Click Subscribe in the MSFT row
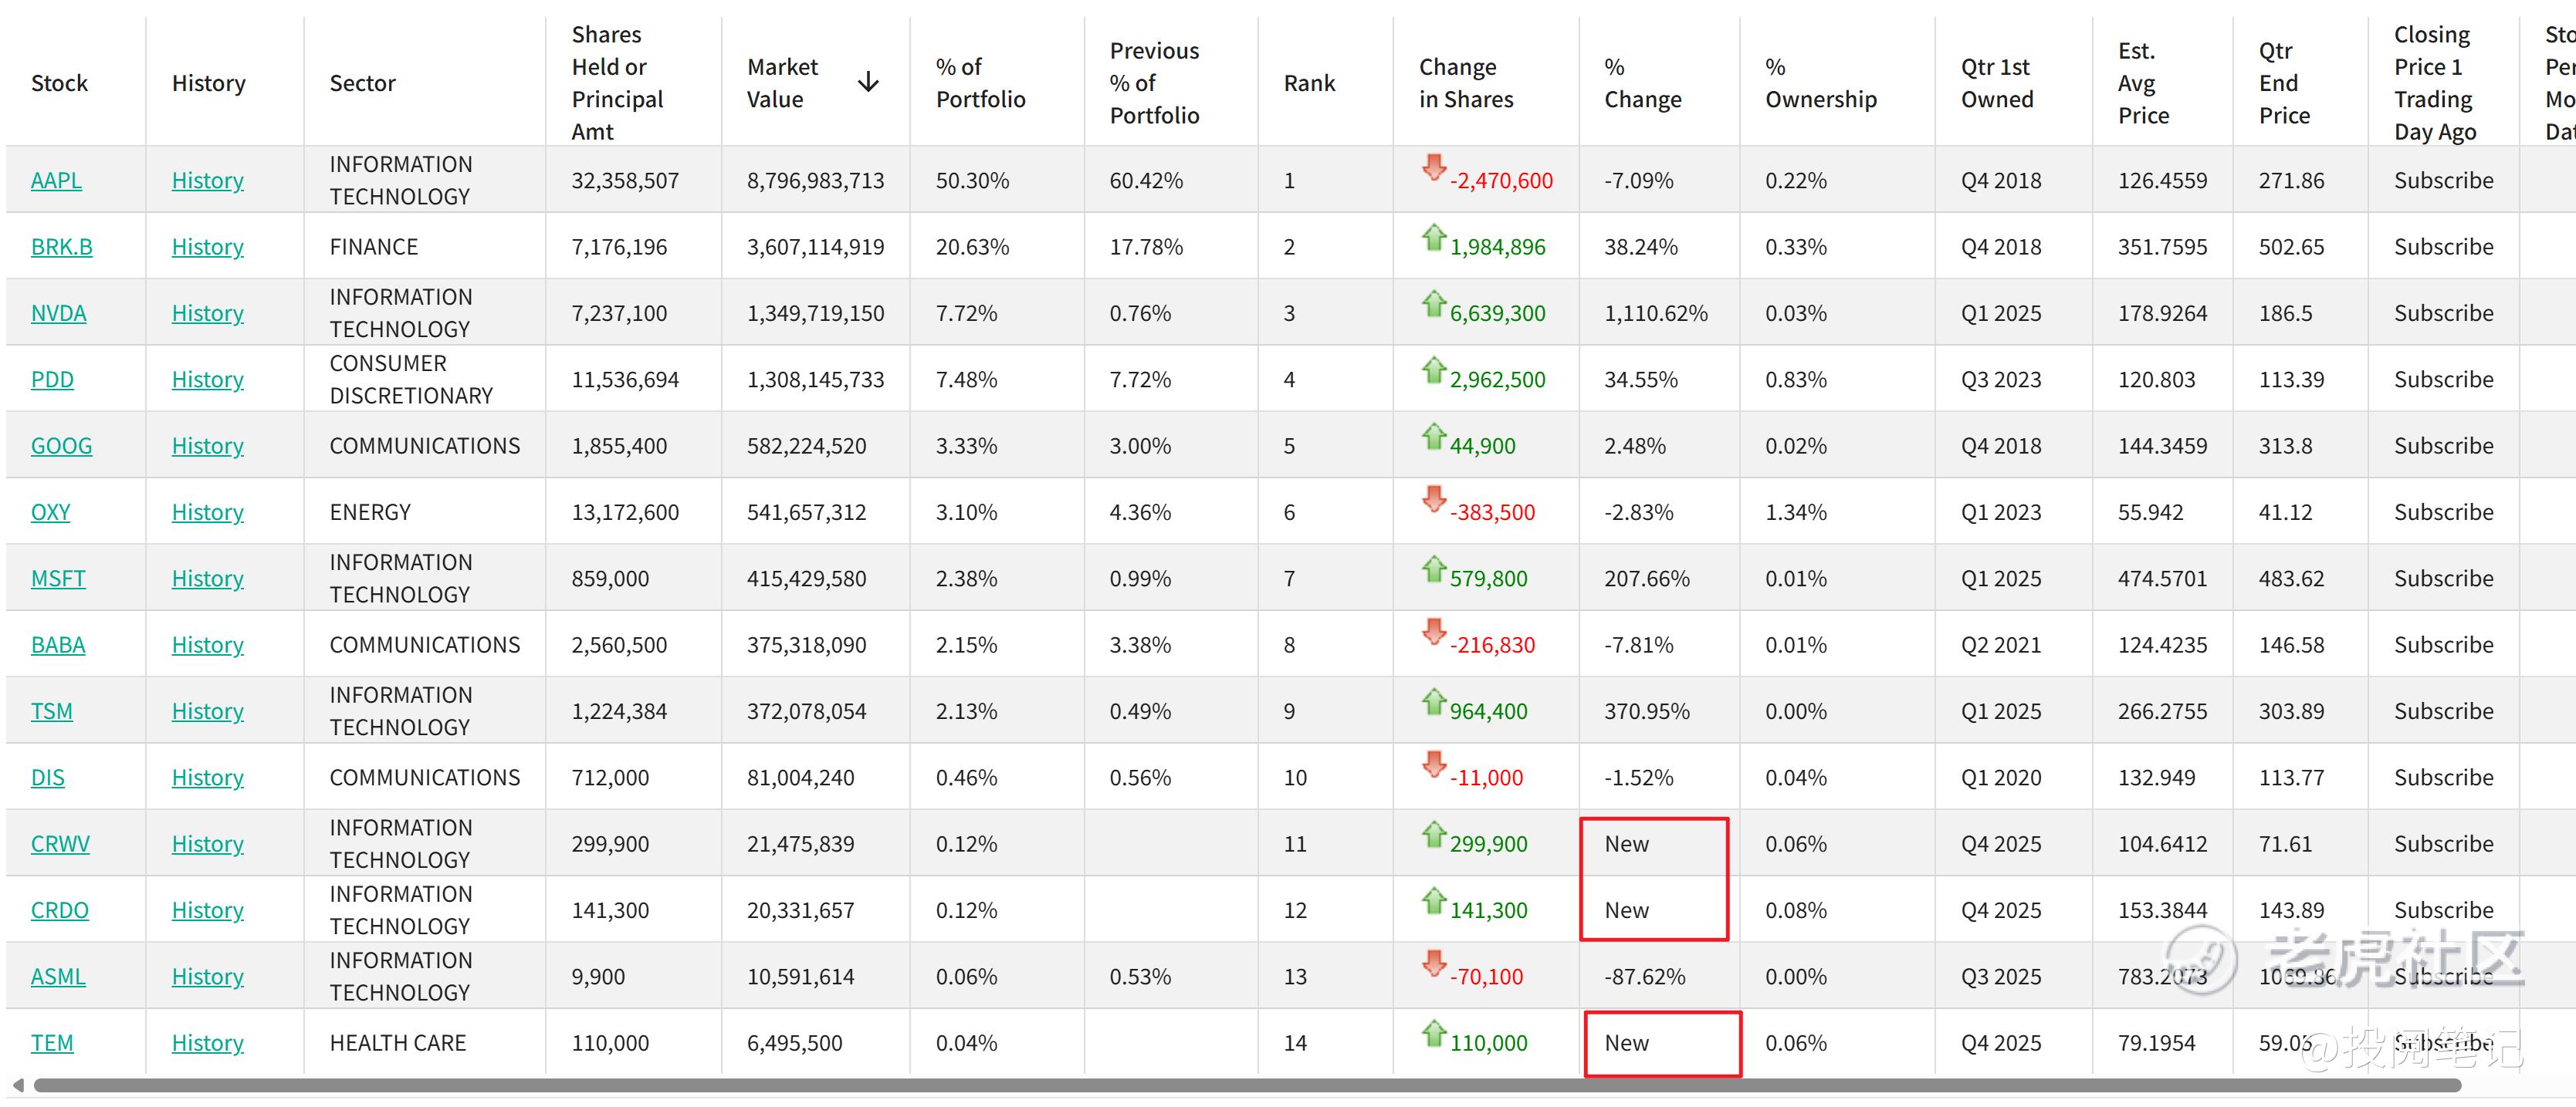The image size is (2576, 1107). click(2443, 579)
